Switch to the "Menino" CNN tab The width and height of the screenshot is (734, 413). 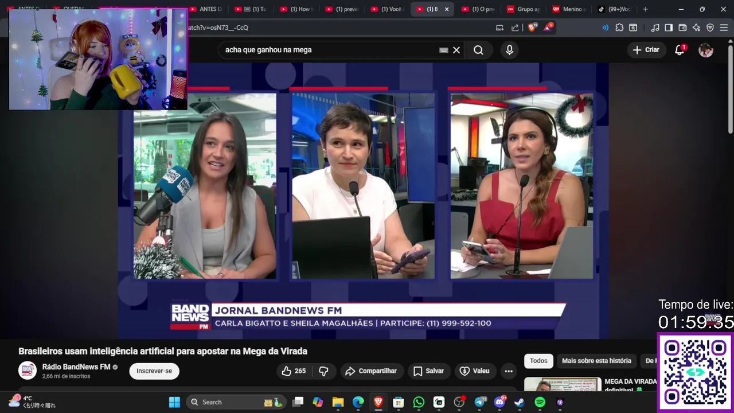(569, 9)
